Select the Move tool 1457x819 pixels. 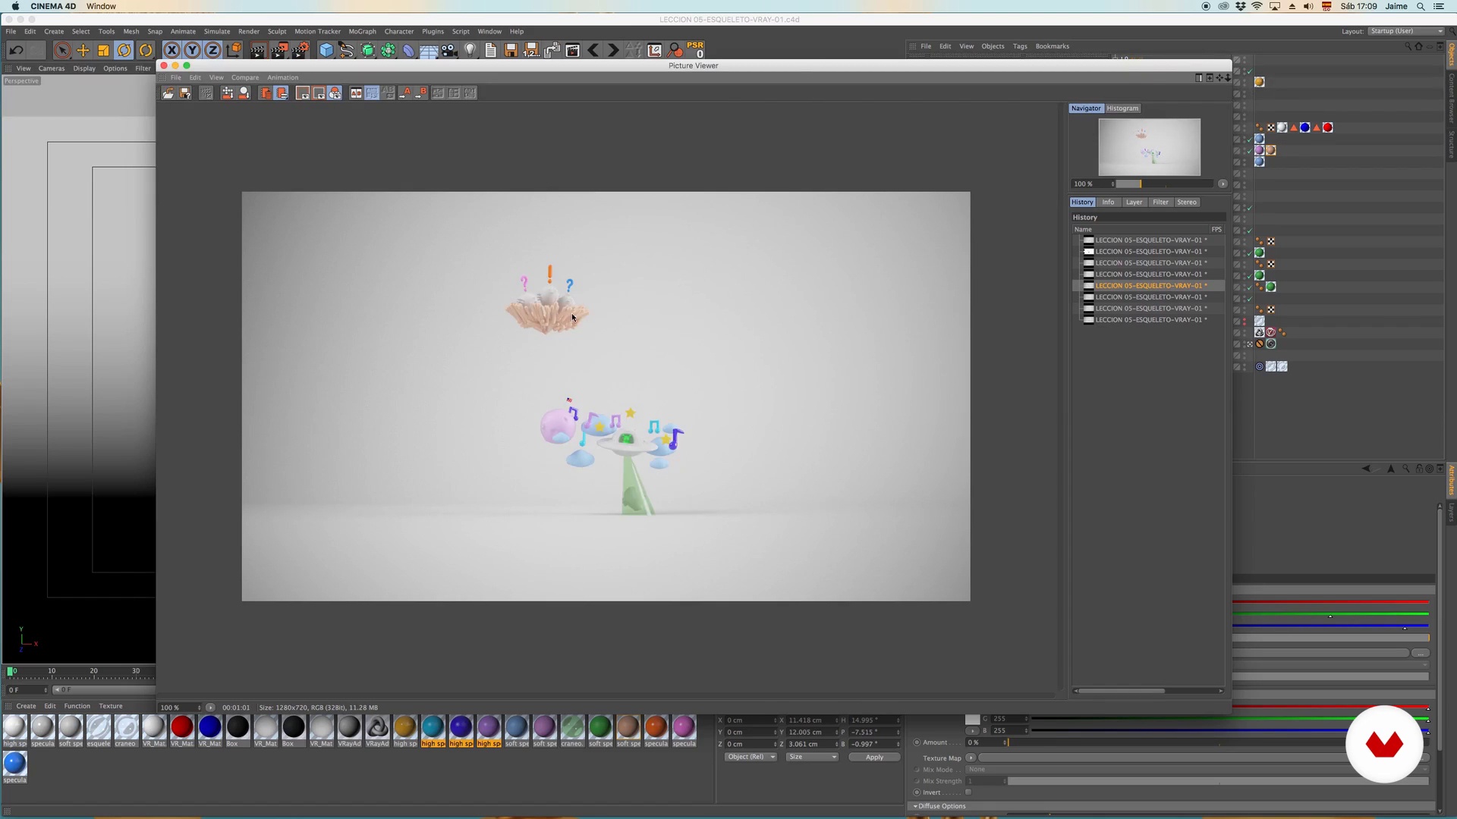(x=83, y=51)
